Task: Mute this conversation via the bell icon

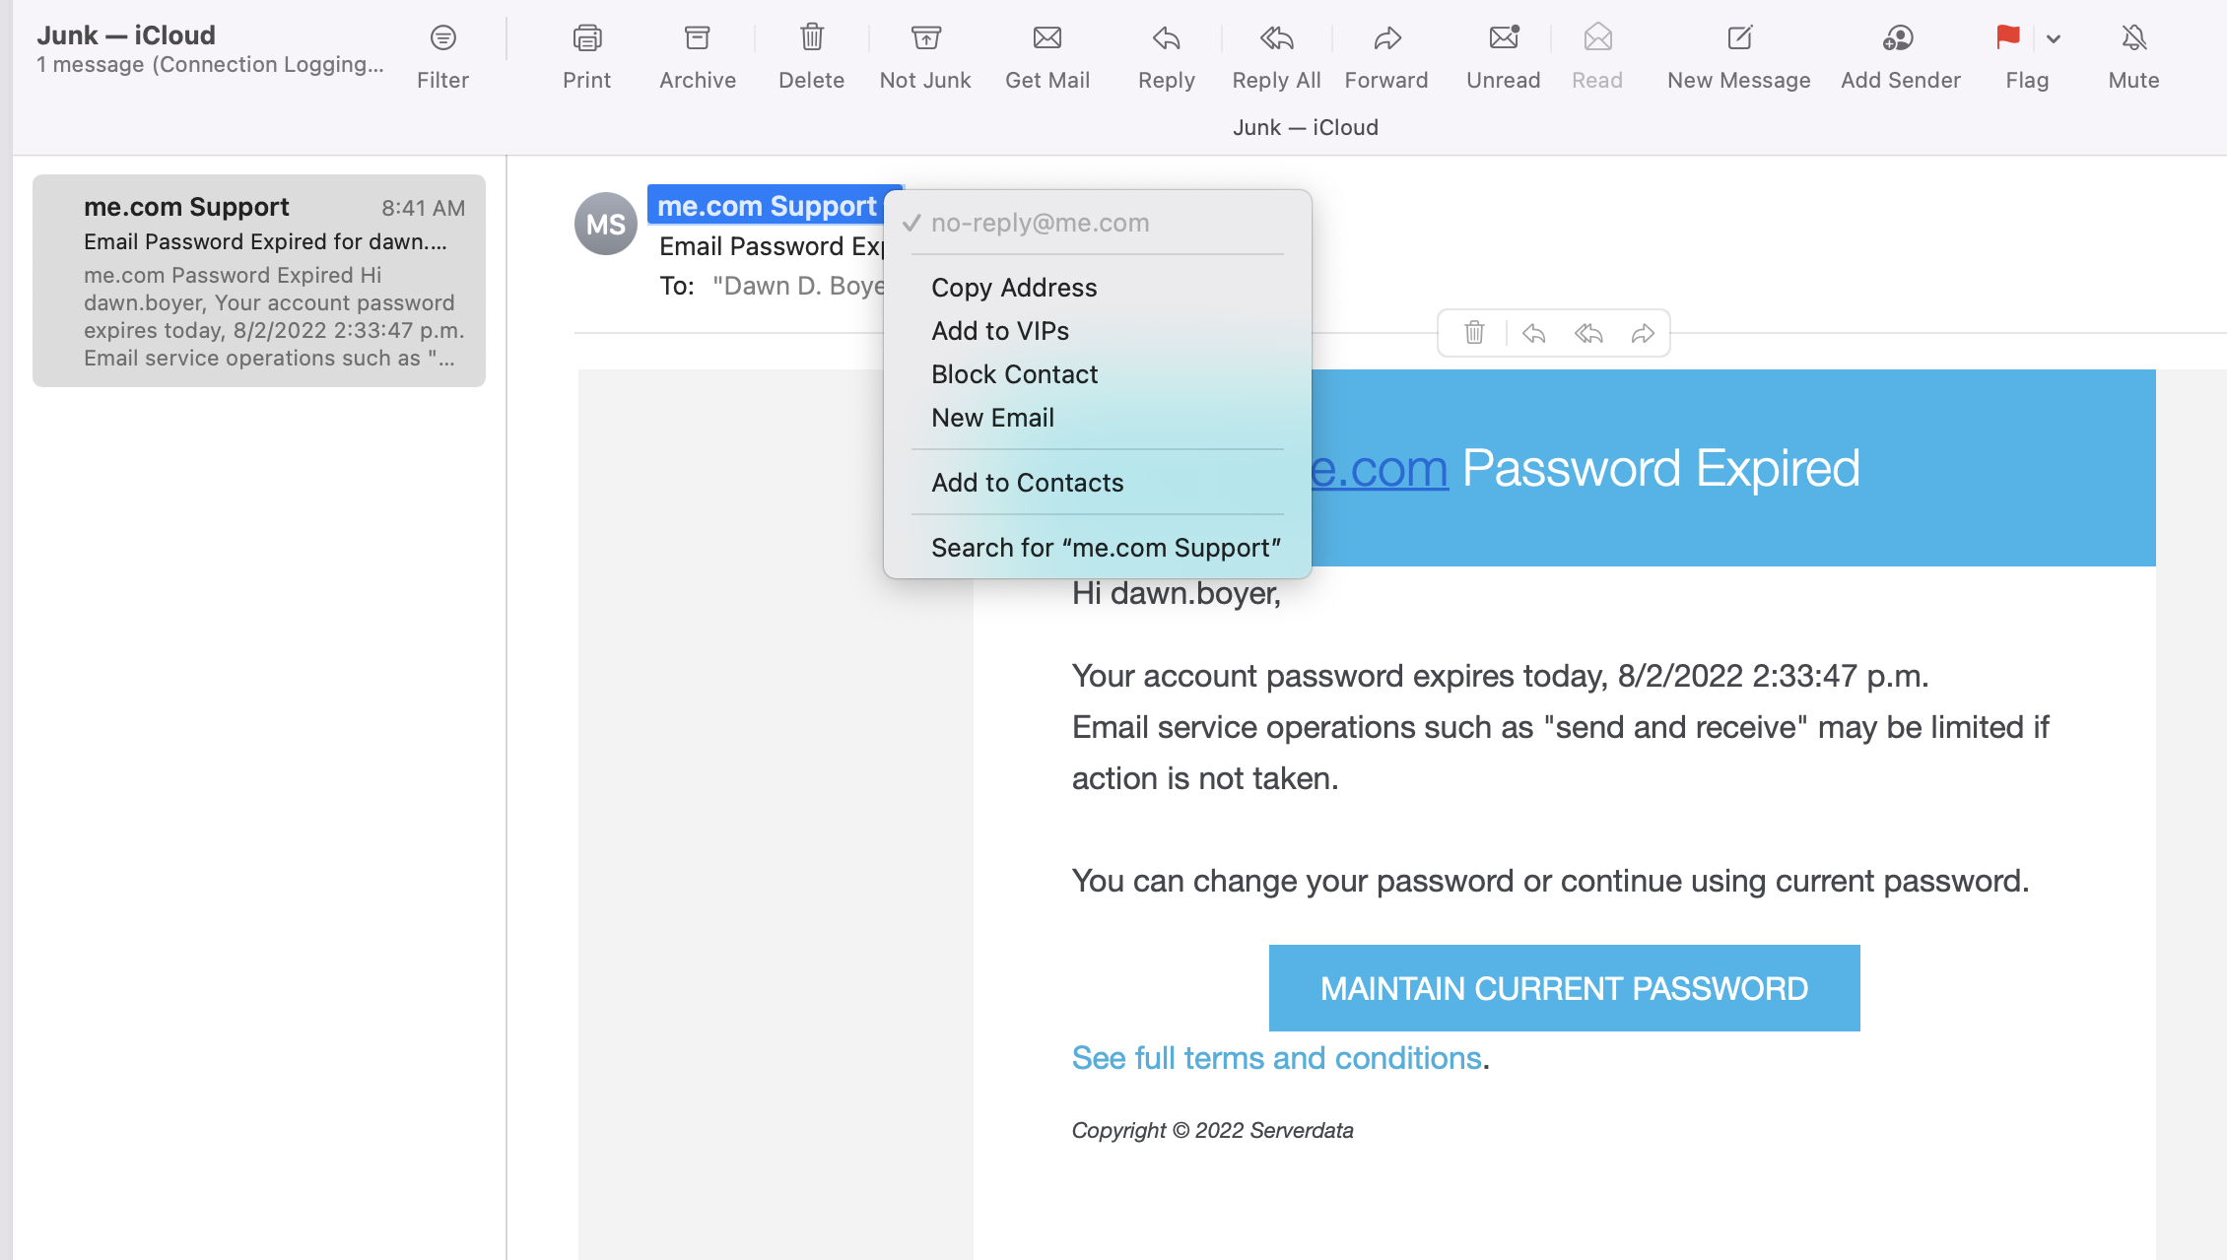Action: pyautogui.click(x=2134, y=38)
